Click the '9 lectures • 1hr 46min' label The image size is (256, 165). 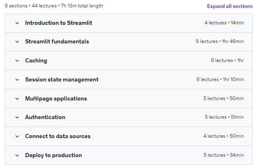click(x=220, y=41)
